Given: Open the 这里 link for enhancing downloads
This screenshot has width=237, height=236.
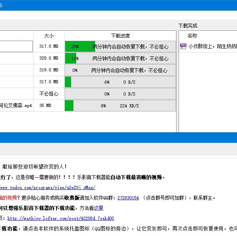Looking at the screenshot, I should [98, 208].
